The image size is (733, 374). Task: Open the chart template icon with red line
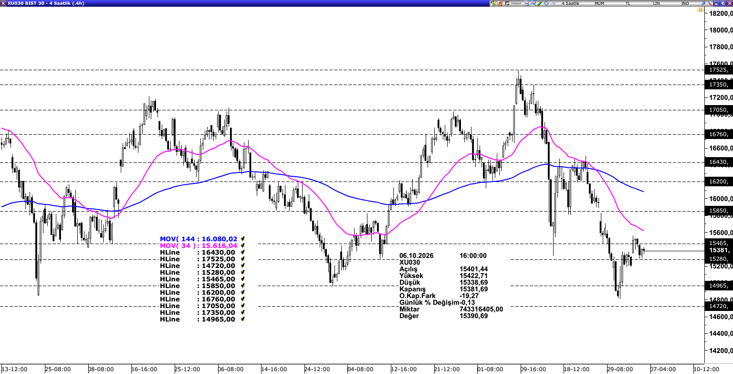pos(533,3)
